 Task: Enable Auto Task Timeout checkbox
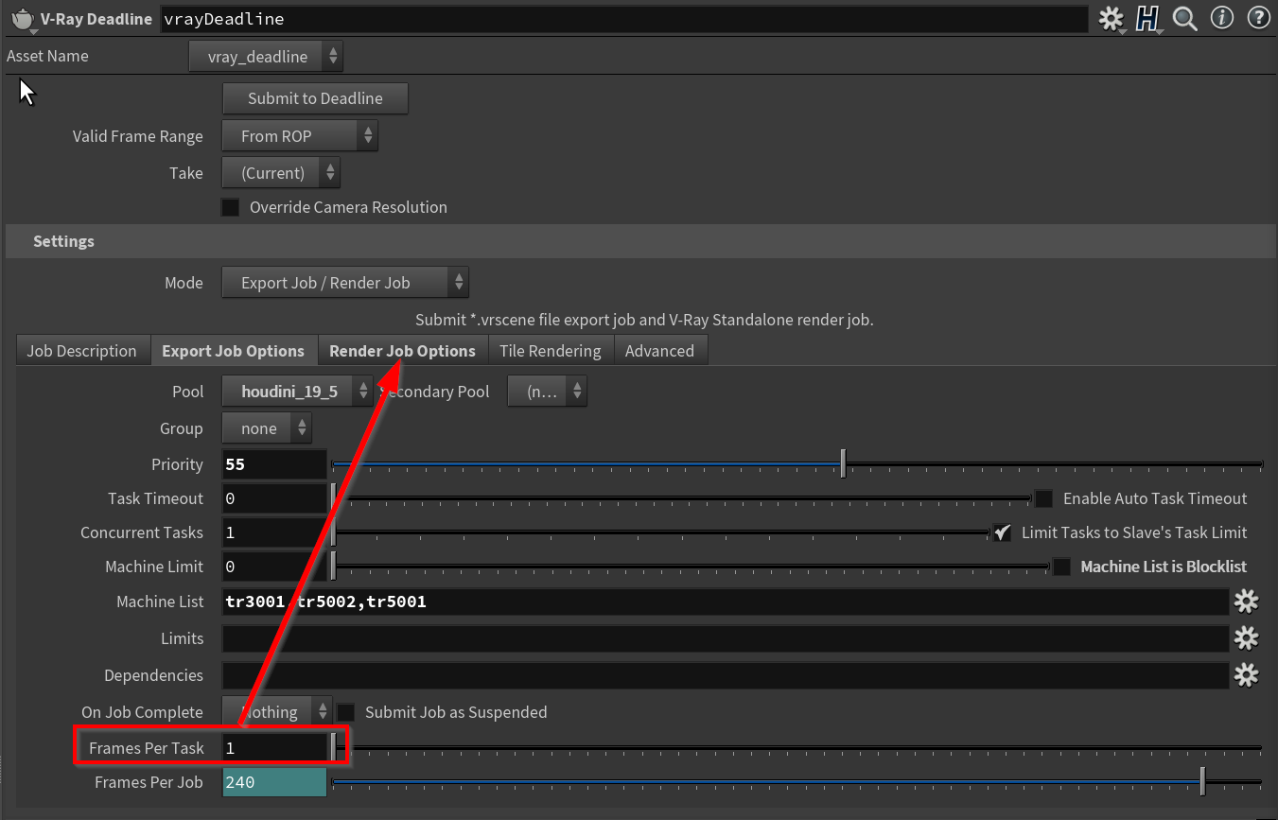click(1043, 498)
